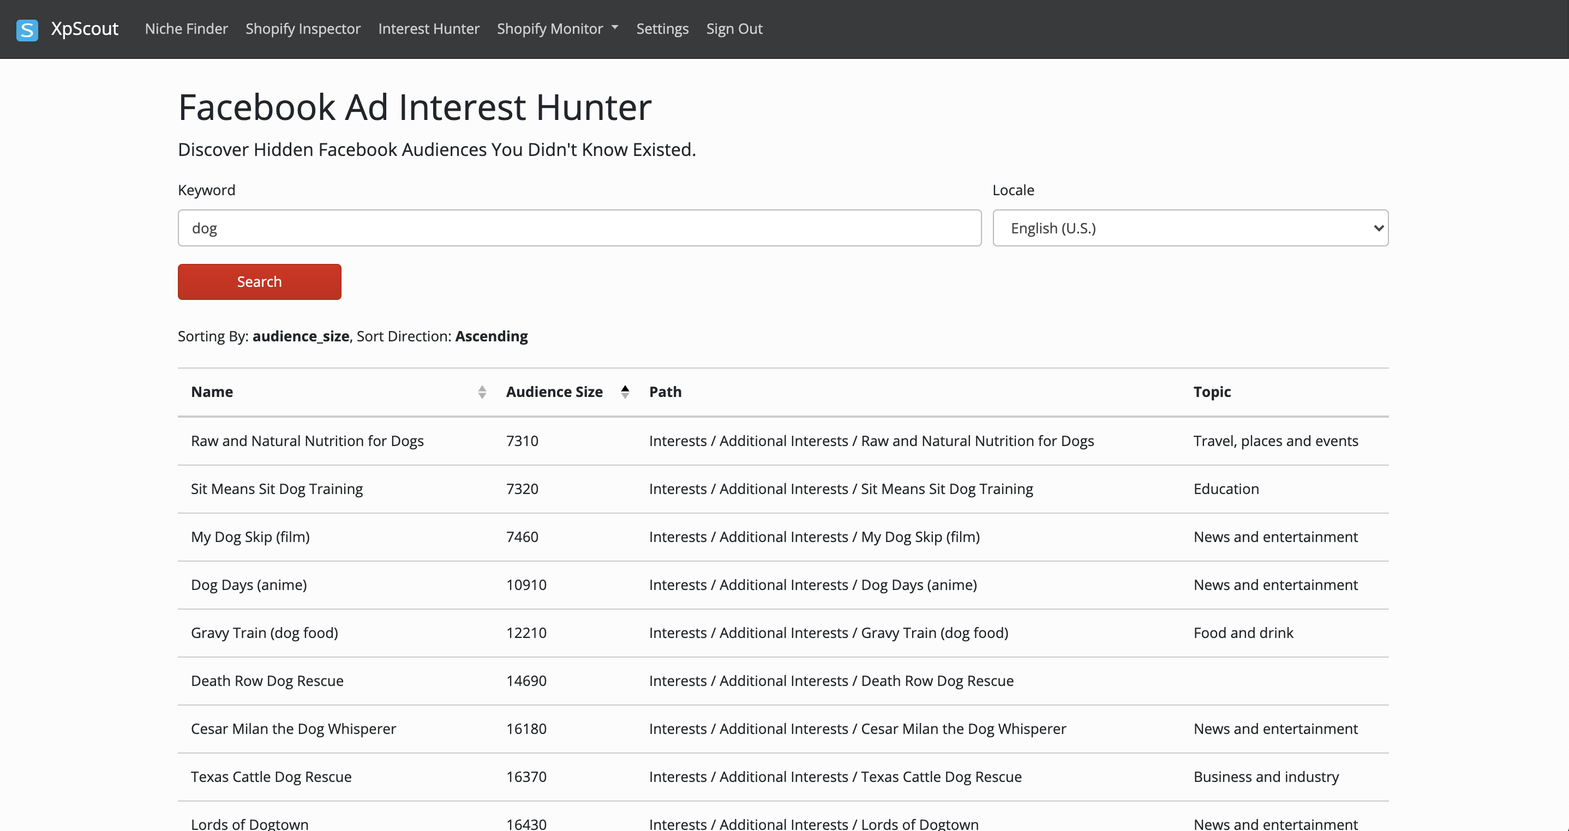Viewport: 1569px width, 831px height.
Task: Open Niche Finder in the navbar
Action: [x=187, y=28]
